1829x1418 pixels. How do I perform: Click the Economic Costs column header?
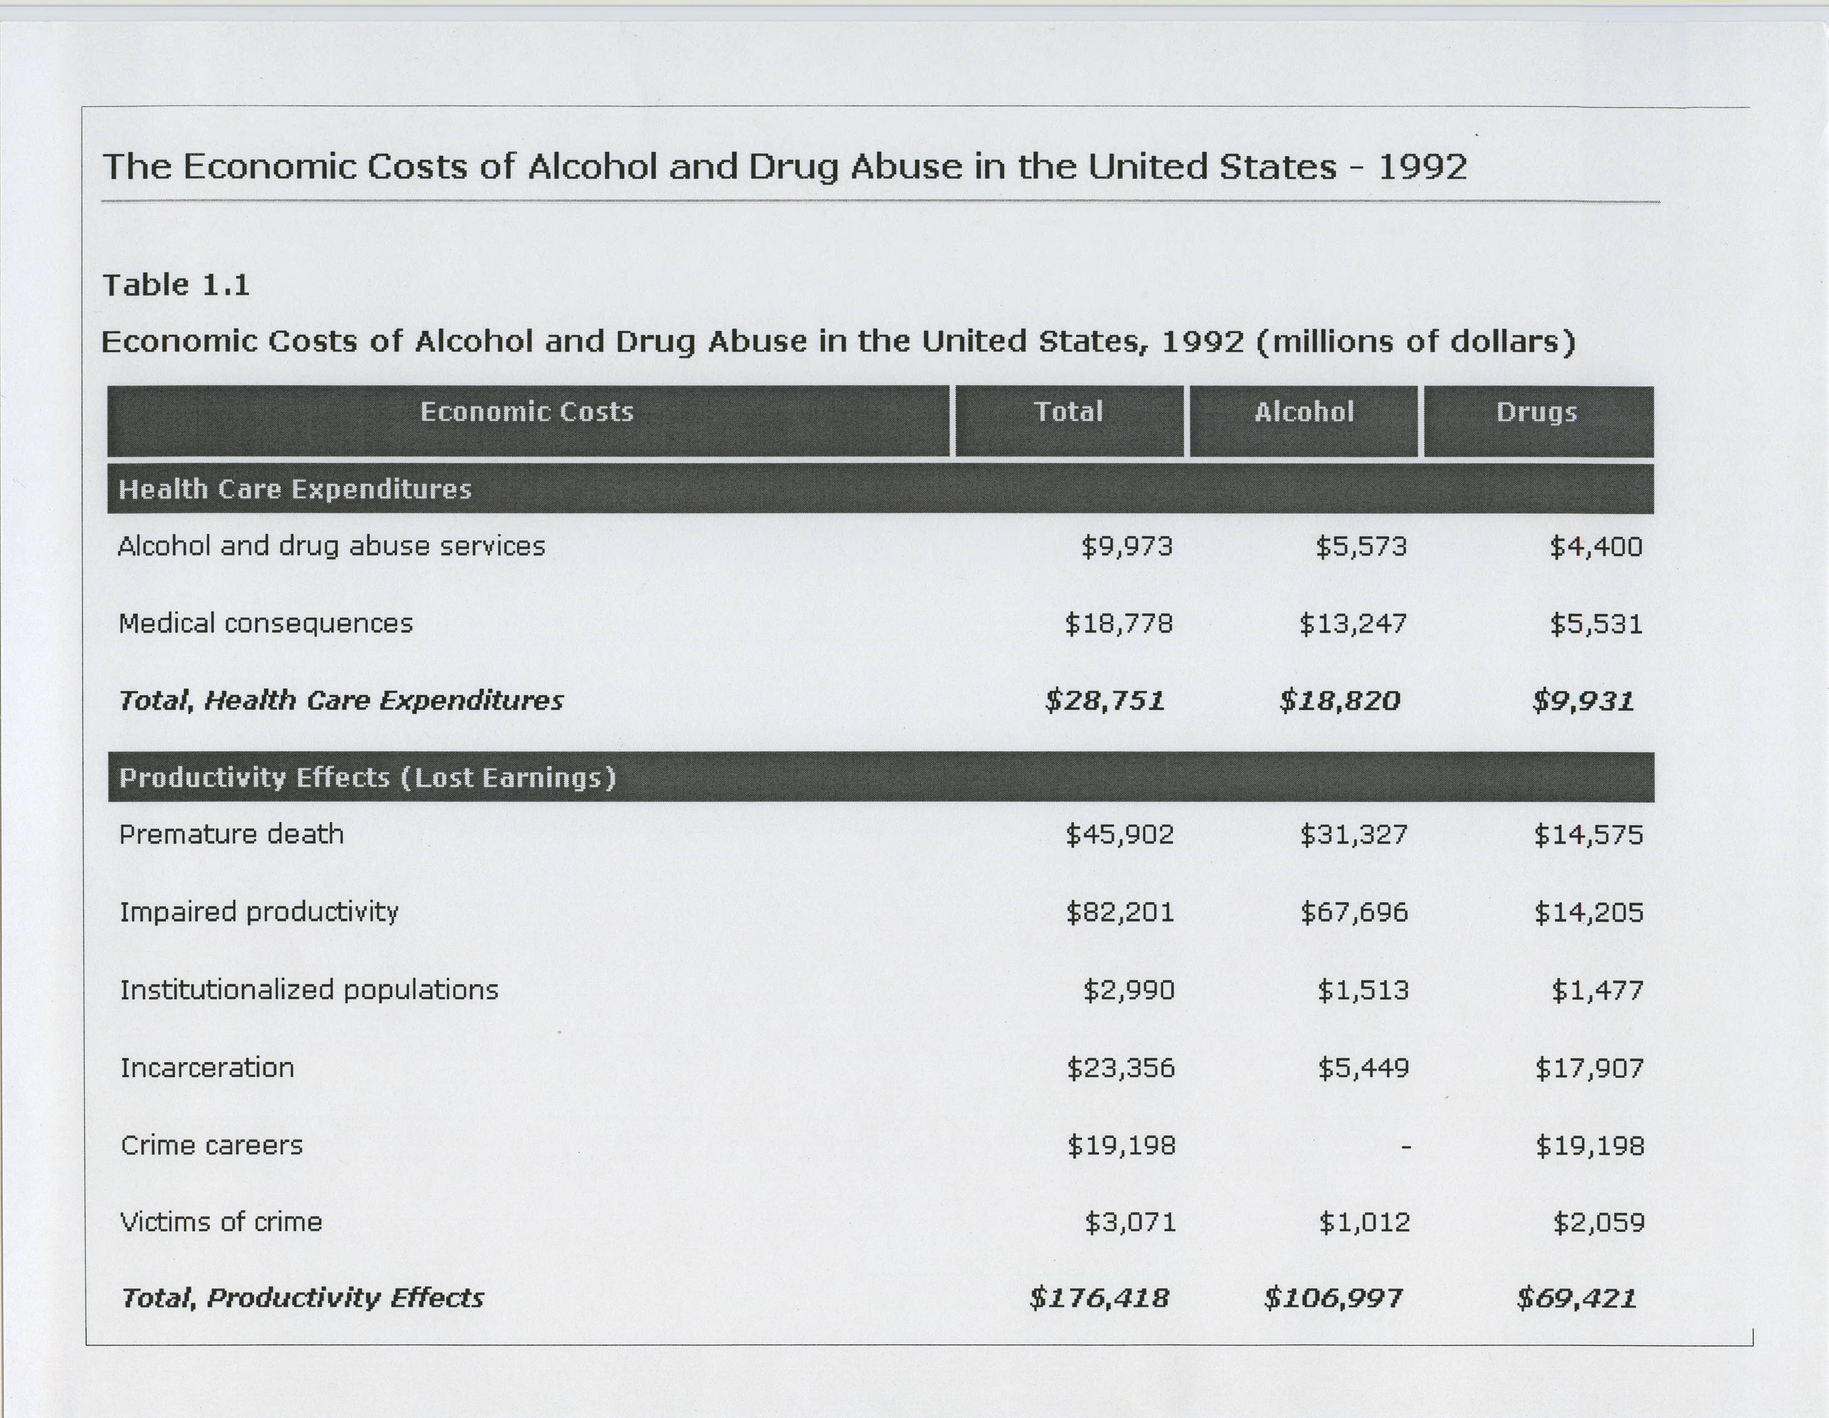pos(527,413)
